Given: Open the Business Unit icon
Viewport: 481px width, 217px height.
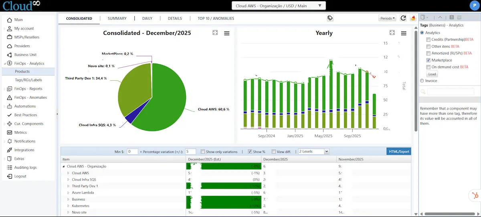Looking at the screenshot, I should pos(10,55).
